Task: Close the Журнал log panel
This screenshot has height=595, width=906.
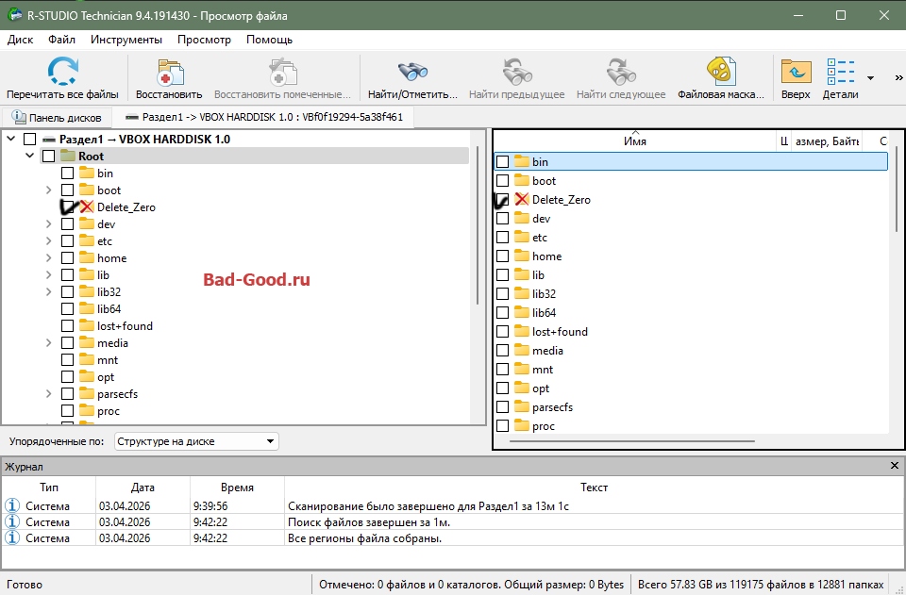Action: 895,466
